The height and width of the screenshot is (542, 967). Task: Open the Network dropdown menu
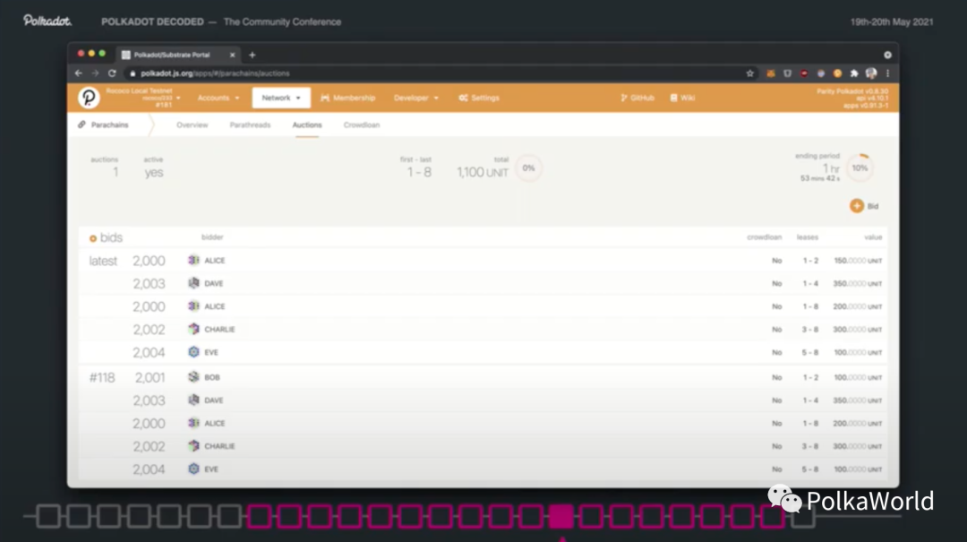(x=281, y=98)
